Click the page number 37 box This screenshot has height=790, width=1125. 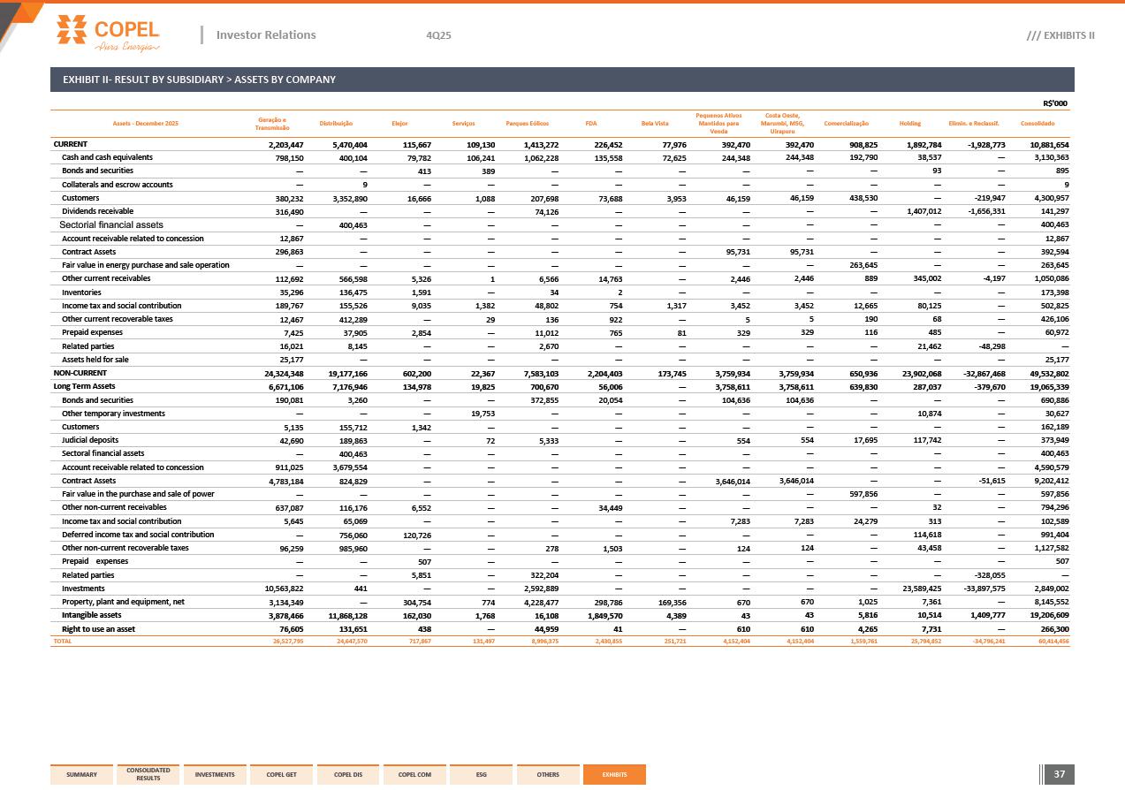click(x=1059, y=775)
